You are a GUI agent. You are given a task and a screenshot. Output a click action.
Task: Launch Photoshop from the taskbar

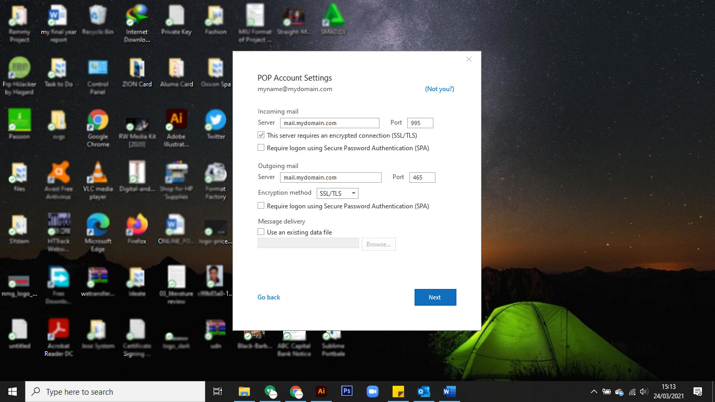coord(347,392)
